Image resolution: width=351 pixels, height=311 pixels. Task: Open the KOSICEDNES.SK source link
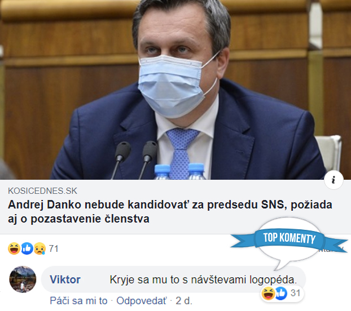(42, 191)
